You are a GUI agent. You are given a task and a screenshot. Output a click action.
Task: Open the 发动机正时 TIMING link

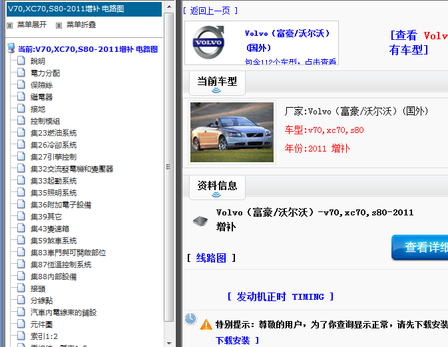[280, 296]
